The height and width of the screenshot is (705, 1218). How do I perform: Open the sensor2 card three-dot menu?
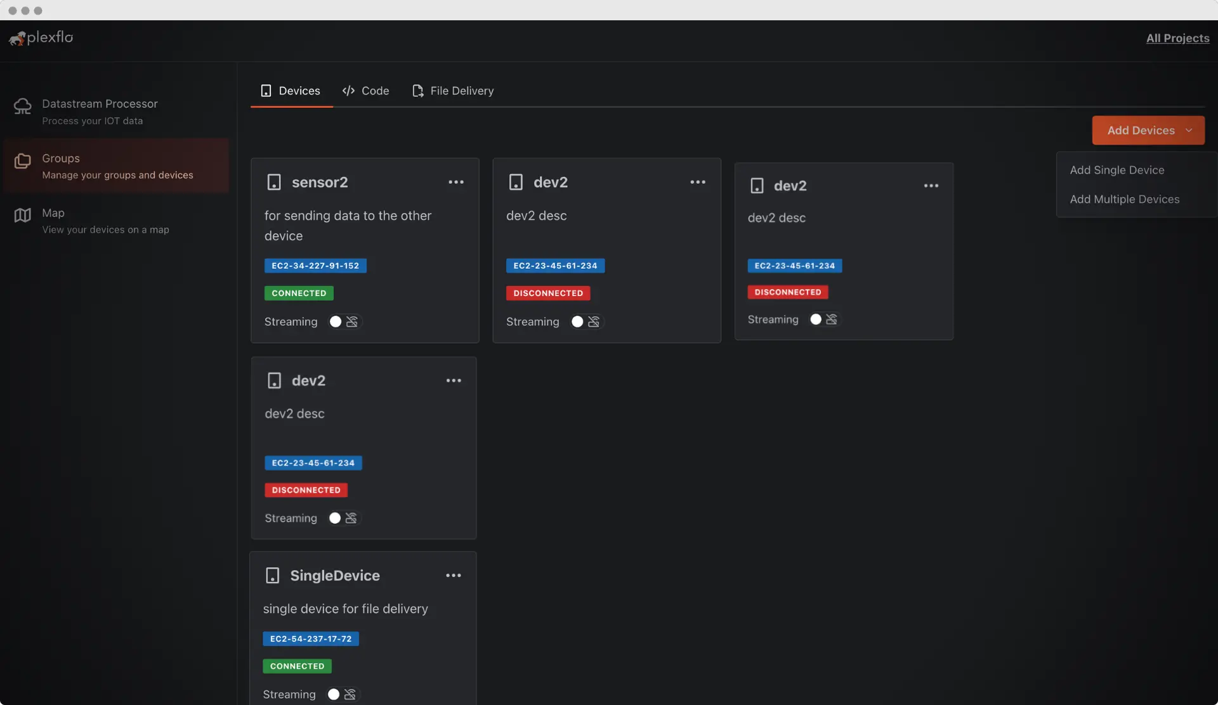pos(456,183)
